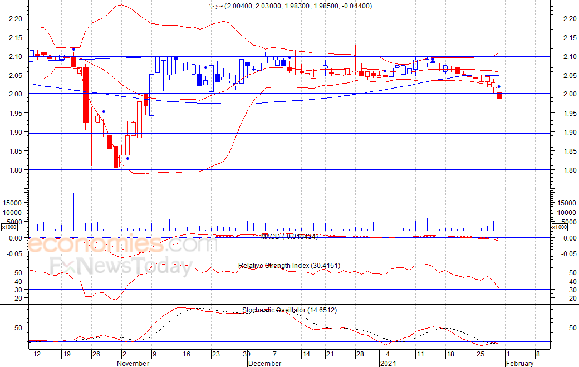579x367 pixels.
Task: Click the November month label on the time axis
Action: (133, 363)
